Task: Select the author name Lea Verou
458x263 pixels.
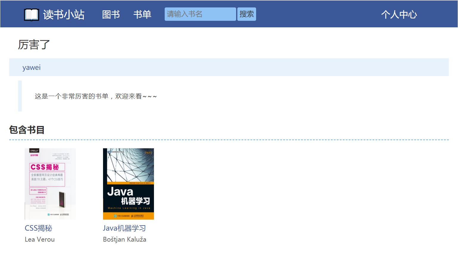Action: [x=40, y=239]
